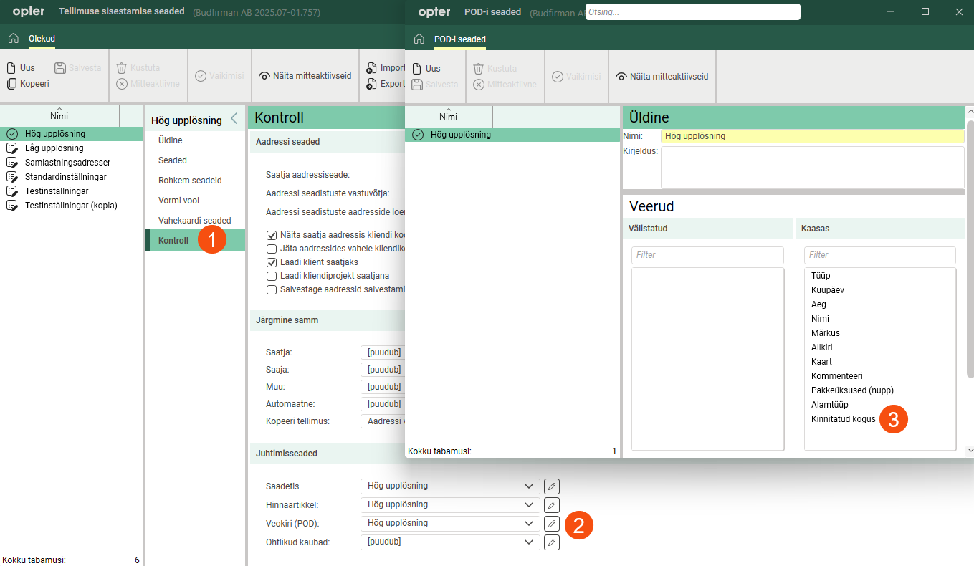Click edit pencil beside Ohtlikud kaubad
The height and width of the screenshot is (566, 974).
point(551,542)
